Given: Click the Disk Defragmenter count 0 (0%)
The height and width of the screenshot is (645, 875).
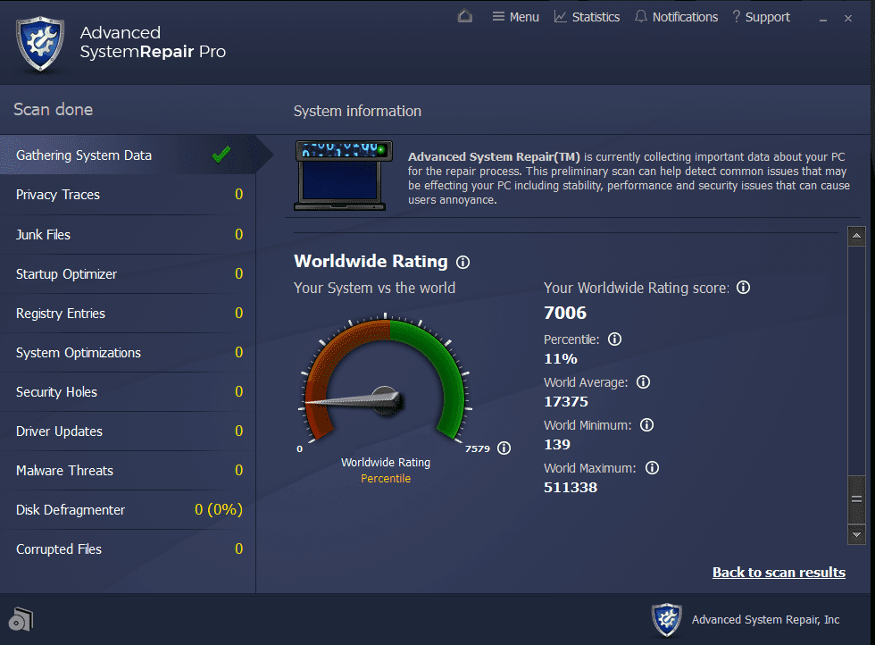Looking at the screenshot, I should [219, 509].
